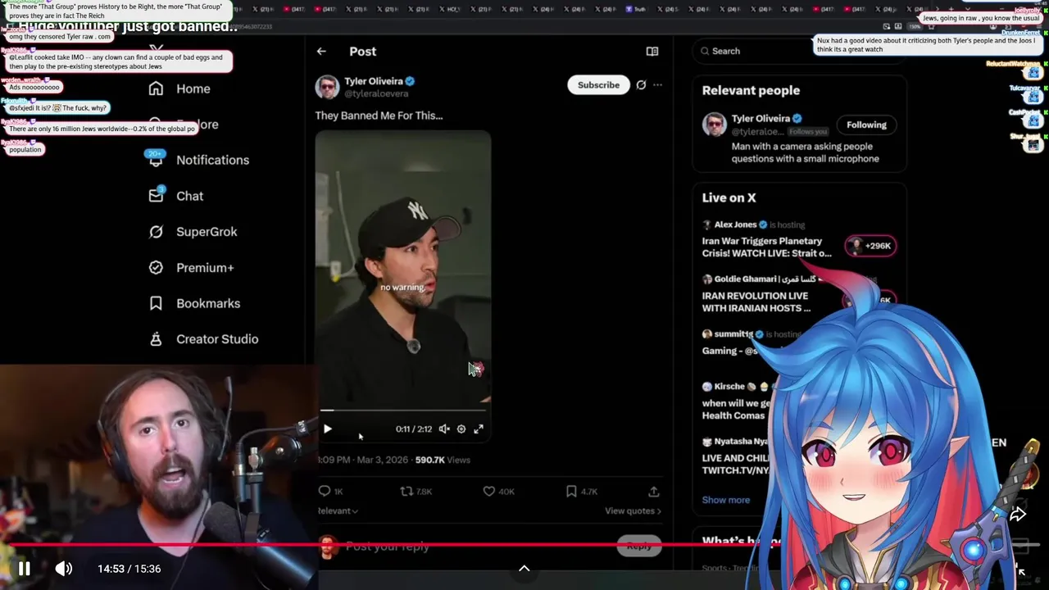Toggle Following for Tyler Oliveira
This screenshot has height=590, width=1049.
[866, 125]
